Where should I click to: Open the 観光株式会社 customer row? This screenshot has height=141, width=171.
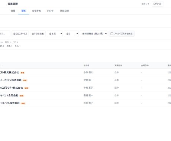click(x=85, y=72)
